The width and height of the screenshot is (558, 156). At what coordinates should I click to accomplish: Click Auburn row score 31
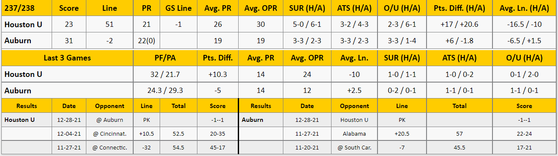pyautogui.click(x=69, y=41)
